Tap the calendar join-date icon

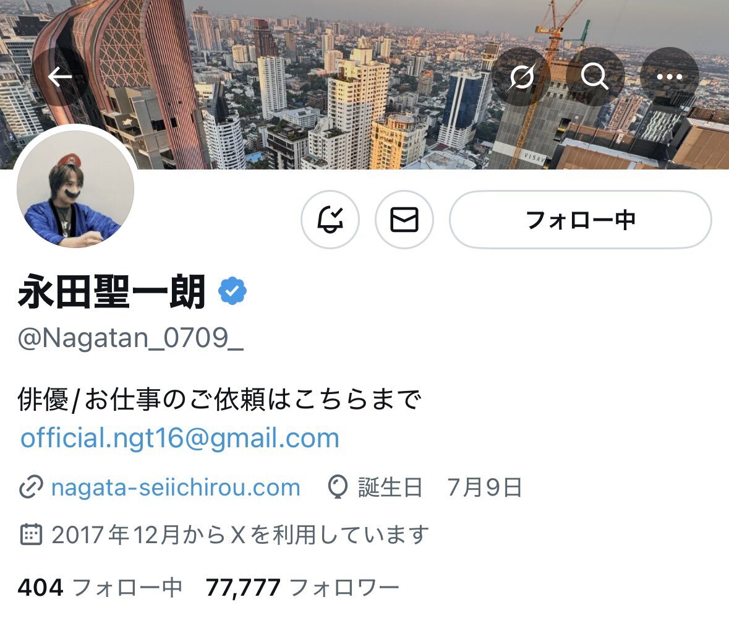[31, 534]
